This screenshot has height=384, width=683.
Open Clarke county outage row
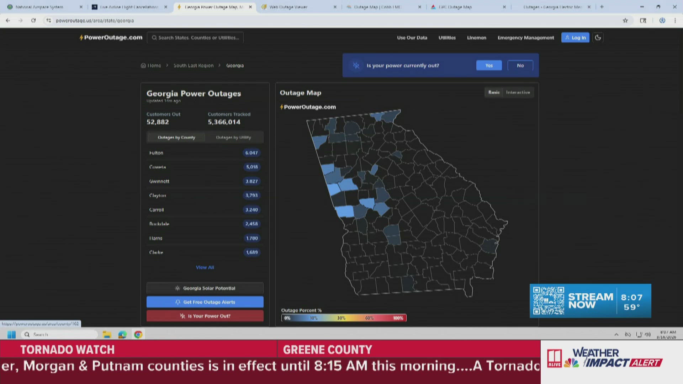(x=205, y=252)
